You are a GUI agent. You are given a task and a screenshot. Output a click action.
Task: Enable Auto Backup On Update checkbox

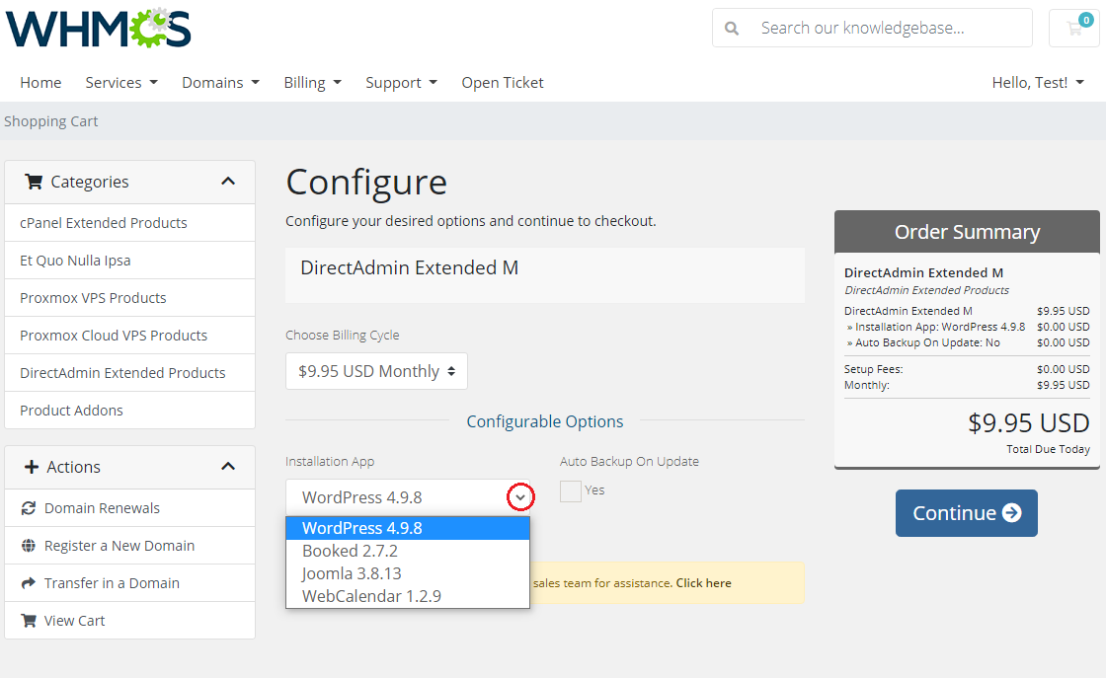[571, 490]
